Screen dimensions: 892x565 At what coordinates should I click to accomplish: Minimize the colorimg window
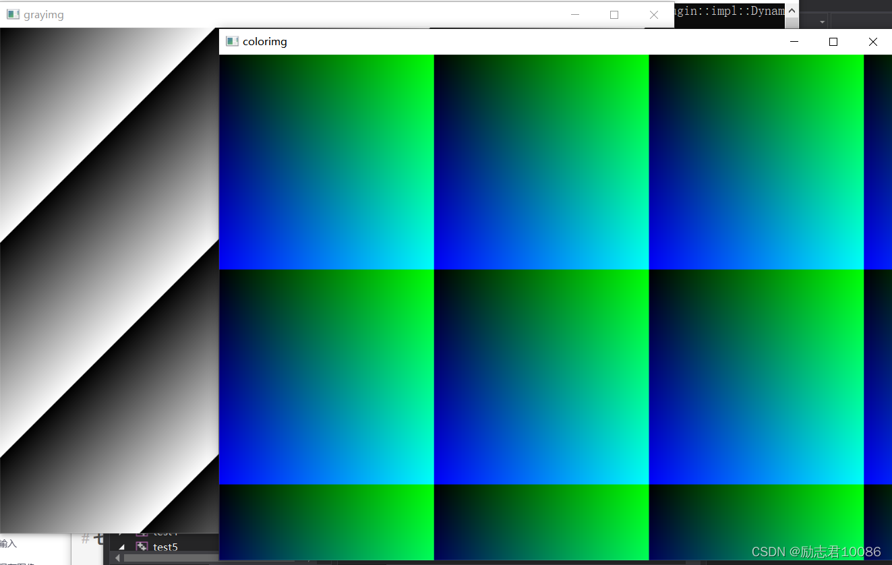794,42
